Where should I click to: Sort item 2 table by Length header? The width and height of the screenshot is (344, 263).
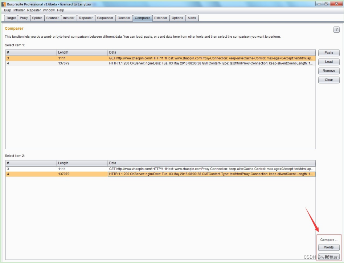tap(82, 163)
